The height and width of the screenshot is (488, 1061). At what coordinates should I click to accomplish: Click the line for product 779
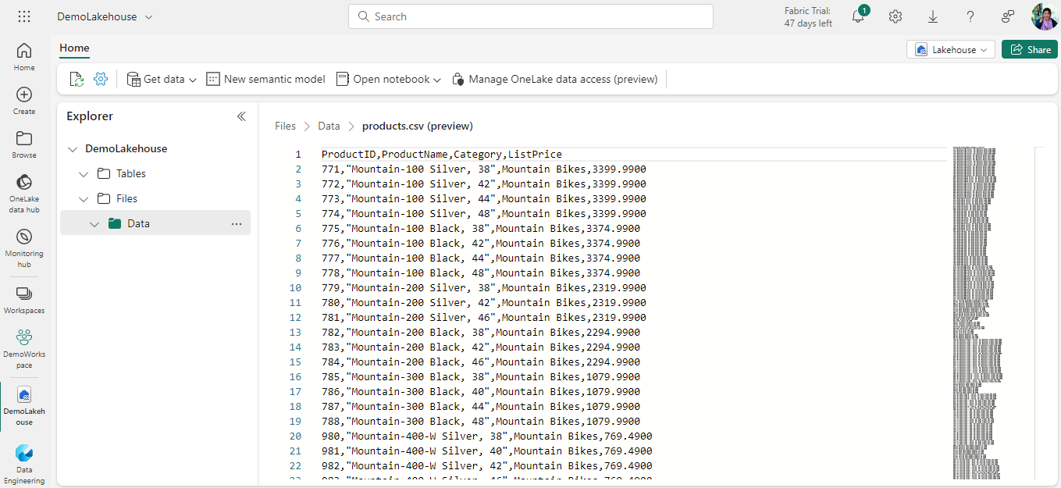(x=484, y=288)
